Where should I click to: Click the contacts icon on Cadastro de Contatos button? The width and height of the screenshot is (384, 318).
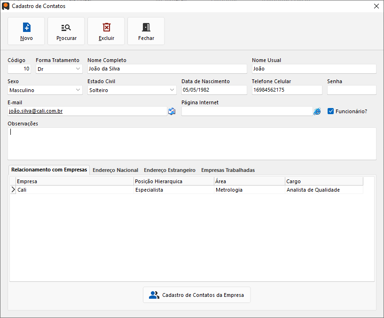[154, 295]
